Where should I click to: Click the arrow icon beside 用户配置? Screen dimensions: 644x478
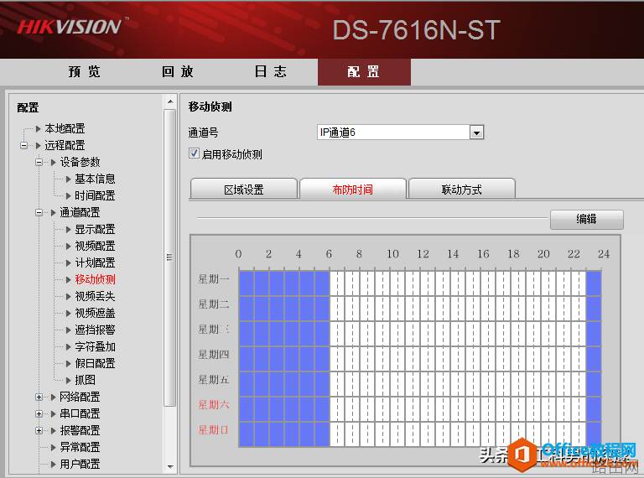(54, 464)
